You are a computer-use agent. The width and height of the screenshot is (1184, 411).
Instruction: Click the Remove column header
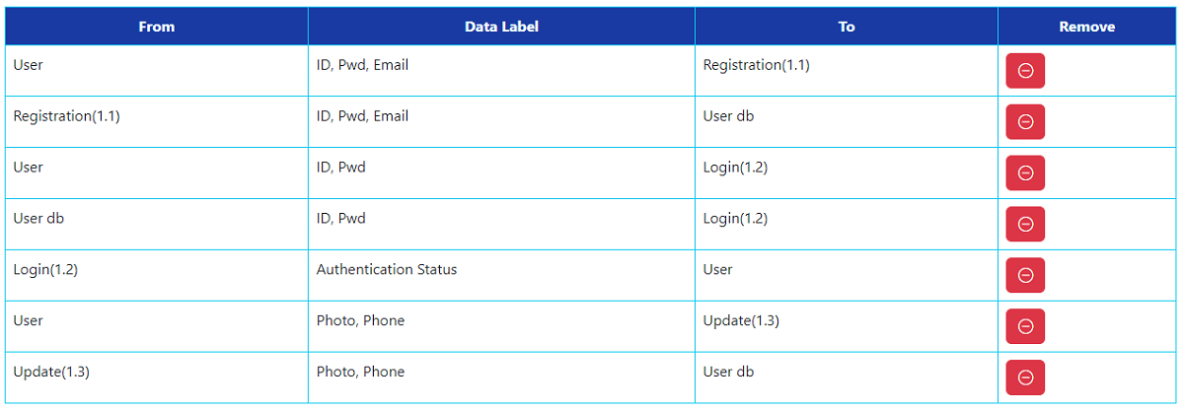pos(1087,27)
